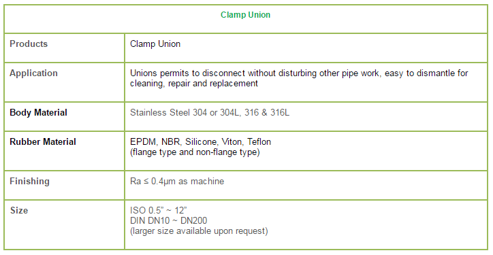This screenshot has height=255, width=493.
Task: Select the Finishing row label
Action: tap(29, 181)
